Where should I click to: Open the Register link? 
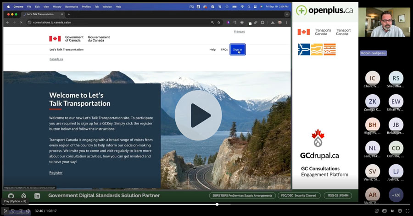(x=56, y=173)
